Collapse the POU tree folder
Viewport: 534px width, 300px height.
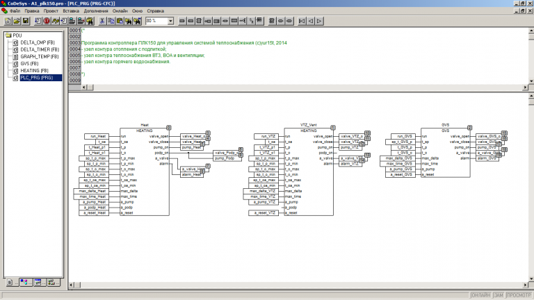click(x=8, y=35)
